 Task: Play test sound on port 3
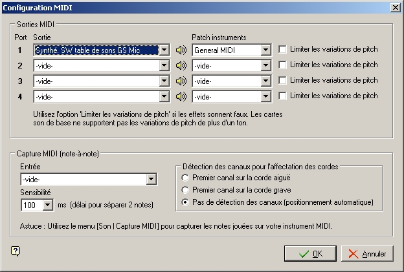click(181, 81)
